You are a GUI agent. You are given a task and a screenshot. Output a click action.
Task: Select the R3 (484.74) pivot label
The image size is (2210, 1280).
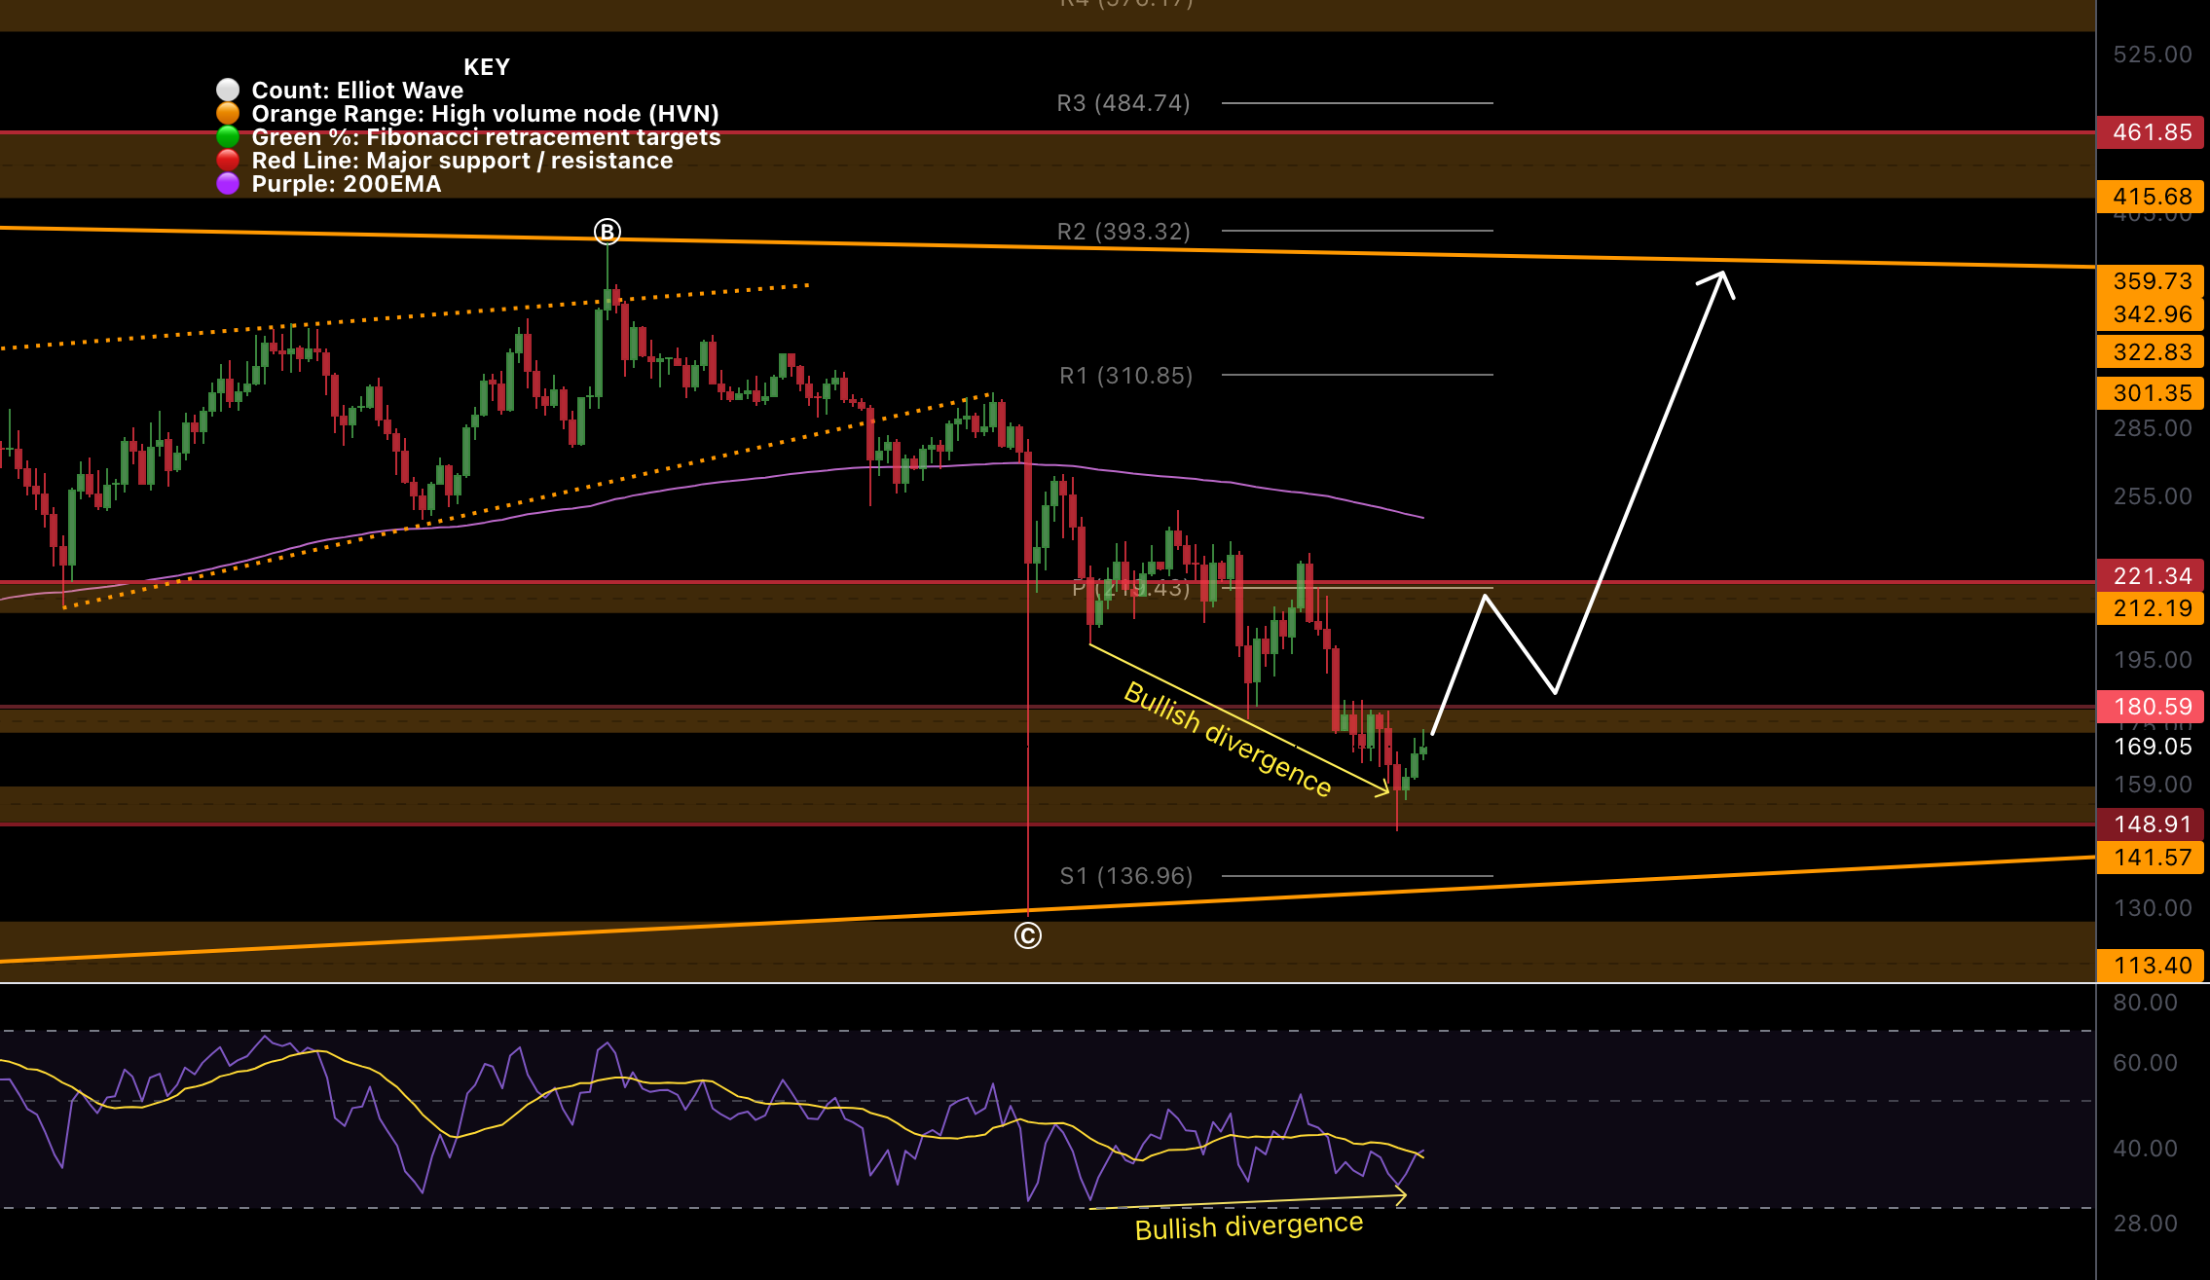tap(1123, 103)
